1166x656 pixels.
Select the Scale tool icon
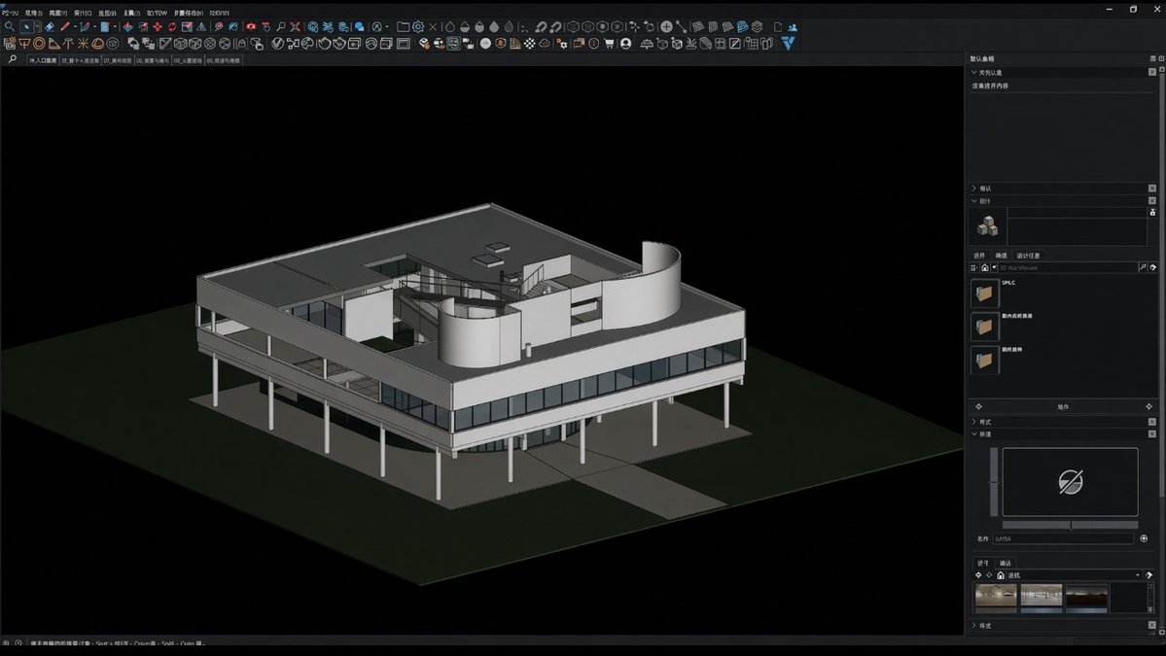(x=187, y=27)
